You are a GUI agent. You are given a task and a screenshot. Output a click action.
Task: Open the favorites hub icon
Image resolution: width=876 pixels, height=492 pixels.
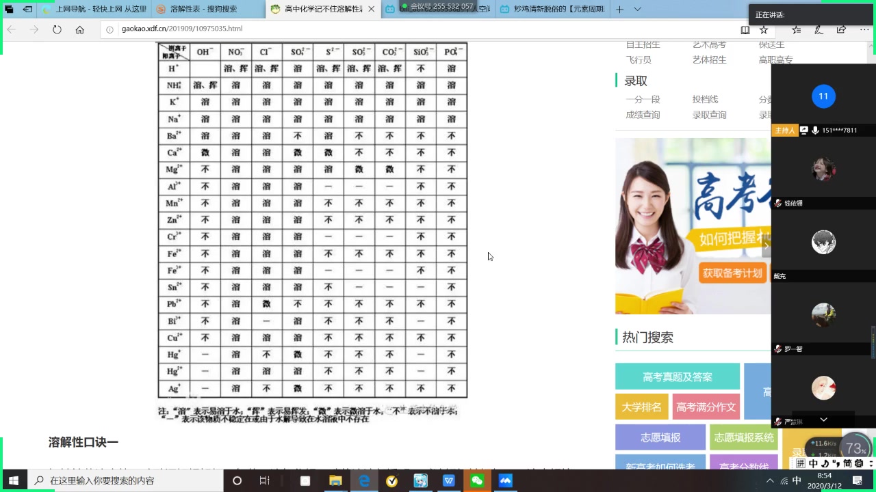coord(797,29)
